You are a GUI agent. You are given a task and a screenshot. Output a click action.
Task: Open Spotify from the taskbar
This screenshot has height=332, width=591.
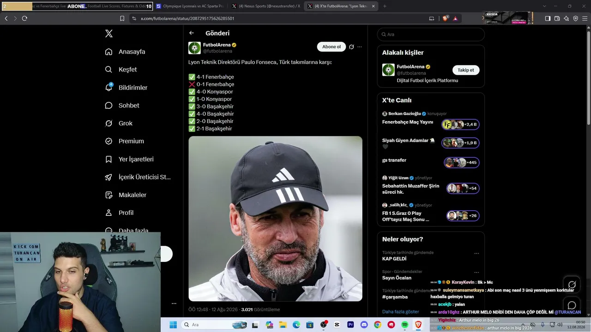coord(405,325)
